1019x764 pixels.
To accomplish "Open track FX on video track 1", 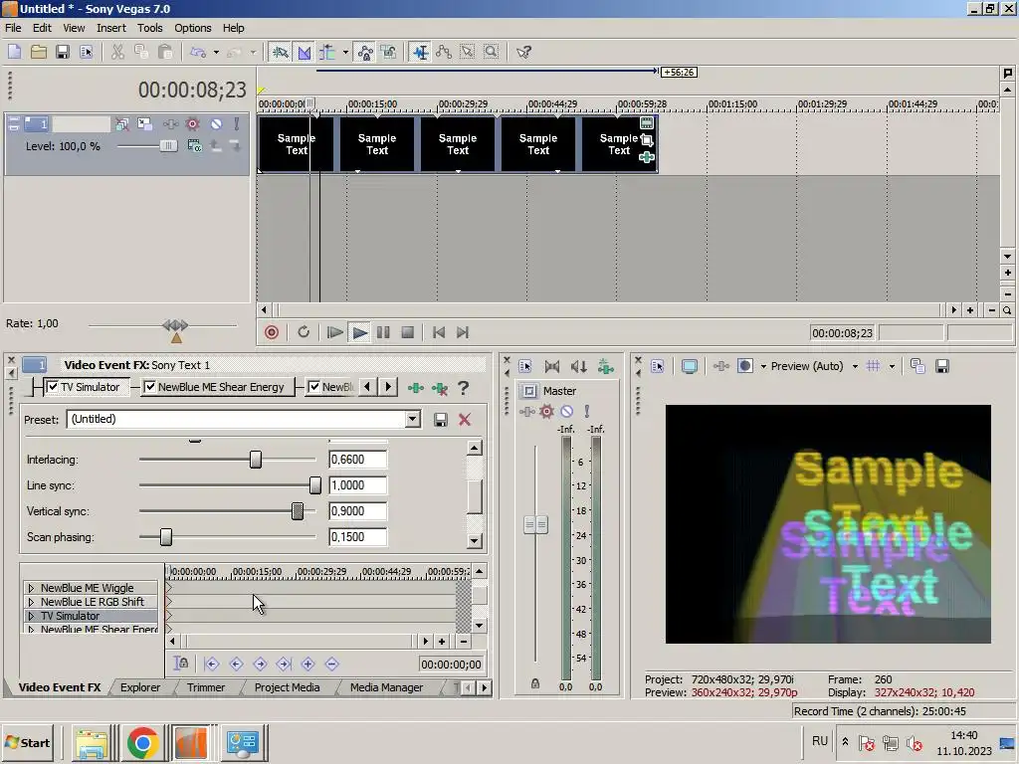I will (170, 124).
